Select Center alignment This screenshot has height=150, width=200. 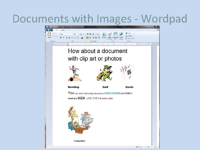[90, 37]
